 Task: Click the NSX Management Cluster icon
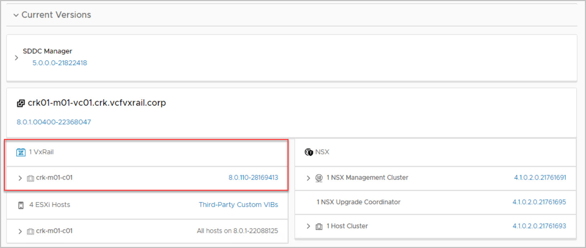click(x=319, y=178)
